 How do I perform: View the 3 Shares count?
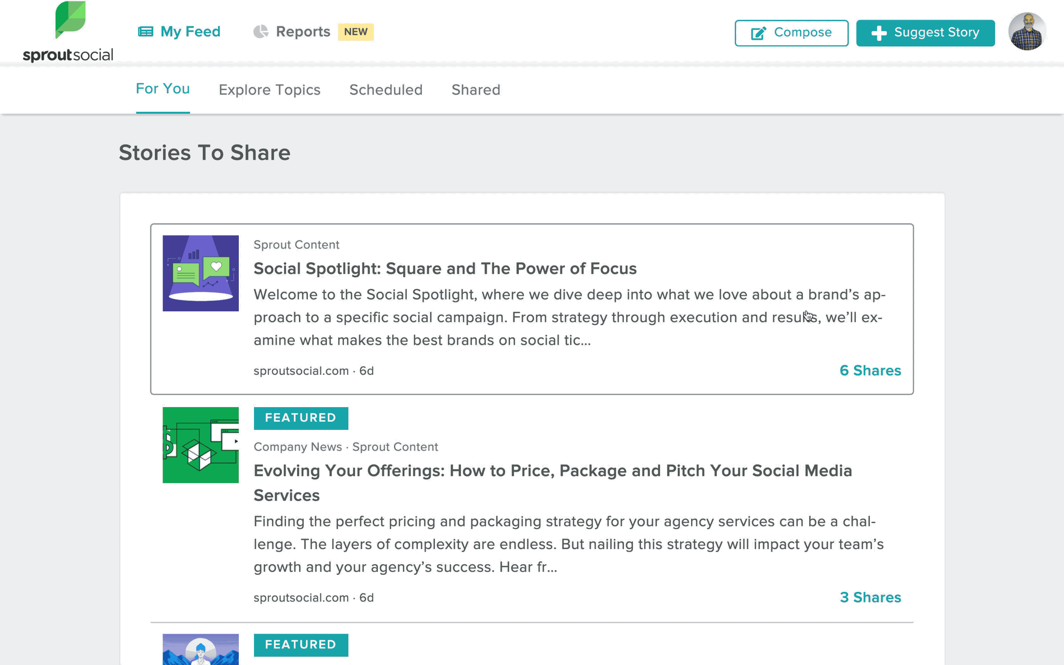pyautogui.click(x=870, y=597)
